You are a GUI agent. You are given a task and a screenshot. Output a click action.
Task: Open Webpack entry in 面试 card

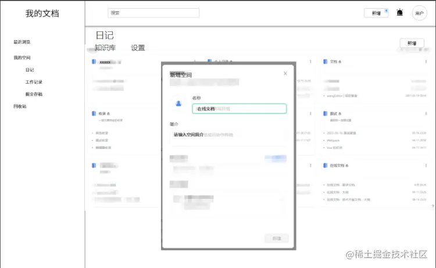click(333, 140)
